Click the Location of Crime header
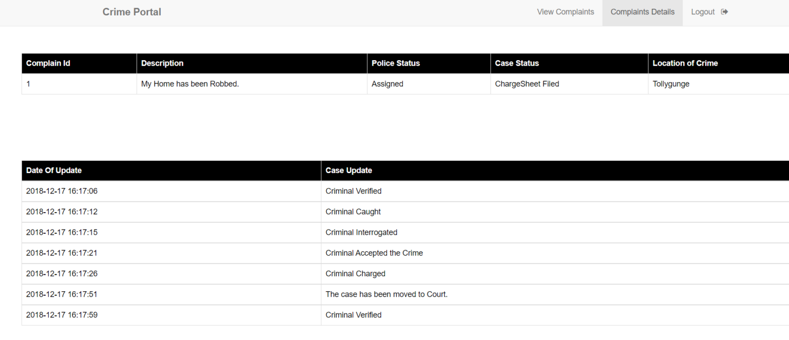This screenshot has width=789, height=340. tap(685, 63)
